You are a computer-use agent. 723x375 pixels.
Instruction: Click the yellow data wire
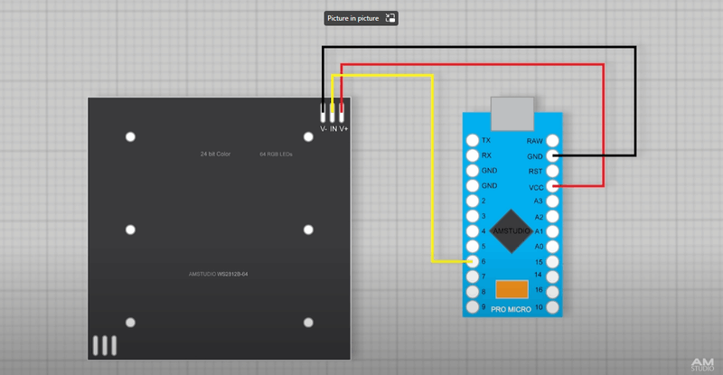[432, 168]
